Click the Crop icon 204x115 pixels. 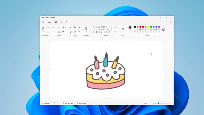tap(59, 27)
